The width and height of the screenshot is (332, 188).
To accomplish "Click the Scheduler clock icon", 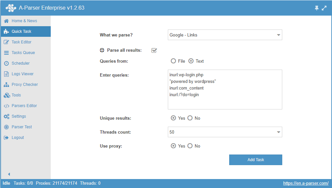I will [6, 63].
